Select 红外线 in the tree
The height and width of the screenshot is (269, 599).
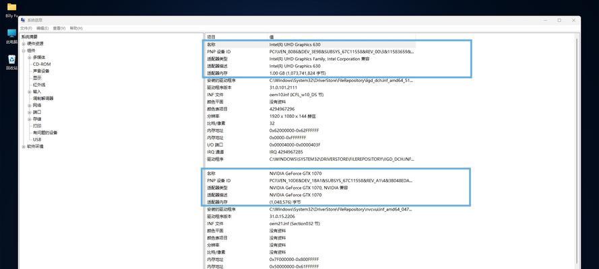click(x=39, y=85)
